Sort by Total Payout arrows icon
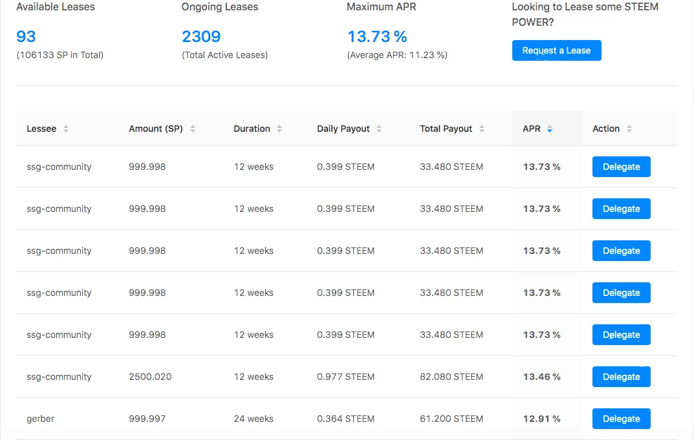 coord(482,129)
